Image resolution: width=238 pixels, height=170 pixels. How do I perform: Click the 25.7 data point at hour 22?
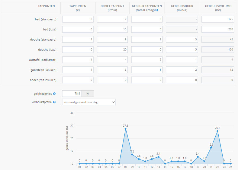click(217, 131)
